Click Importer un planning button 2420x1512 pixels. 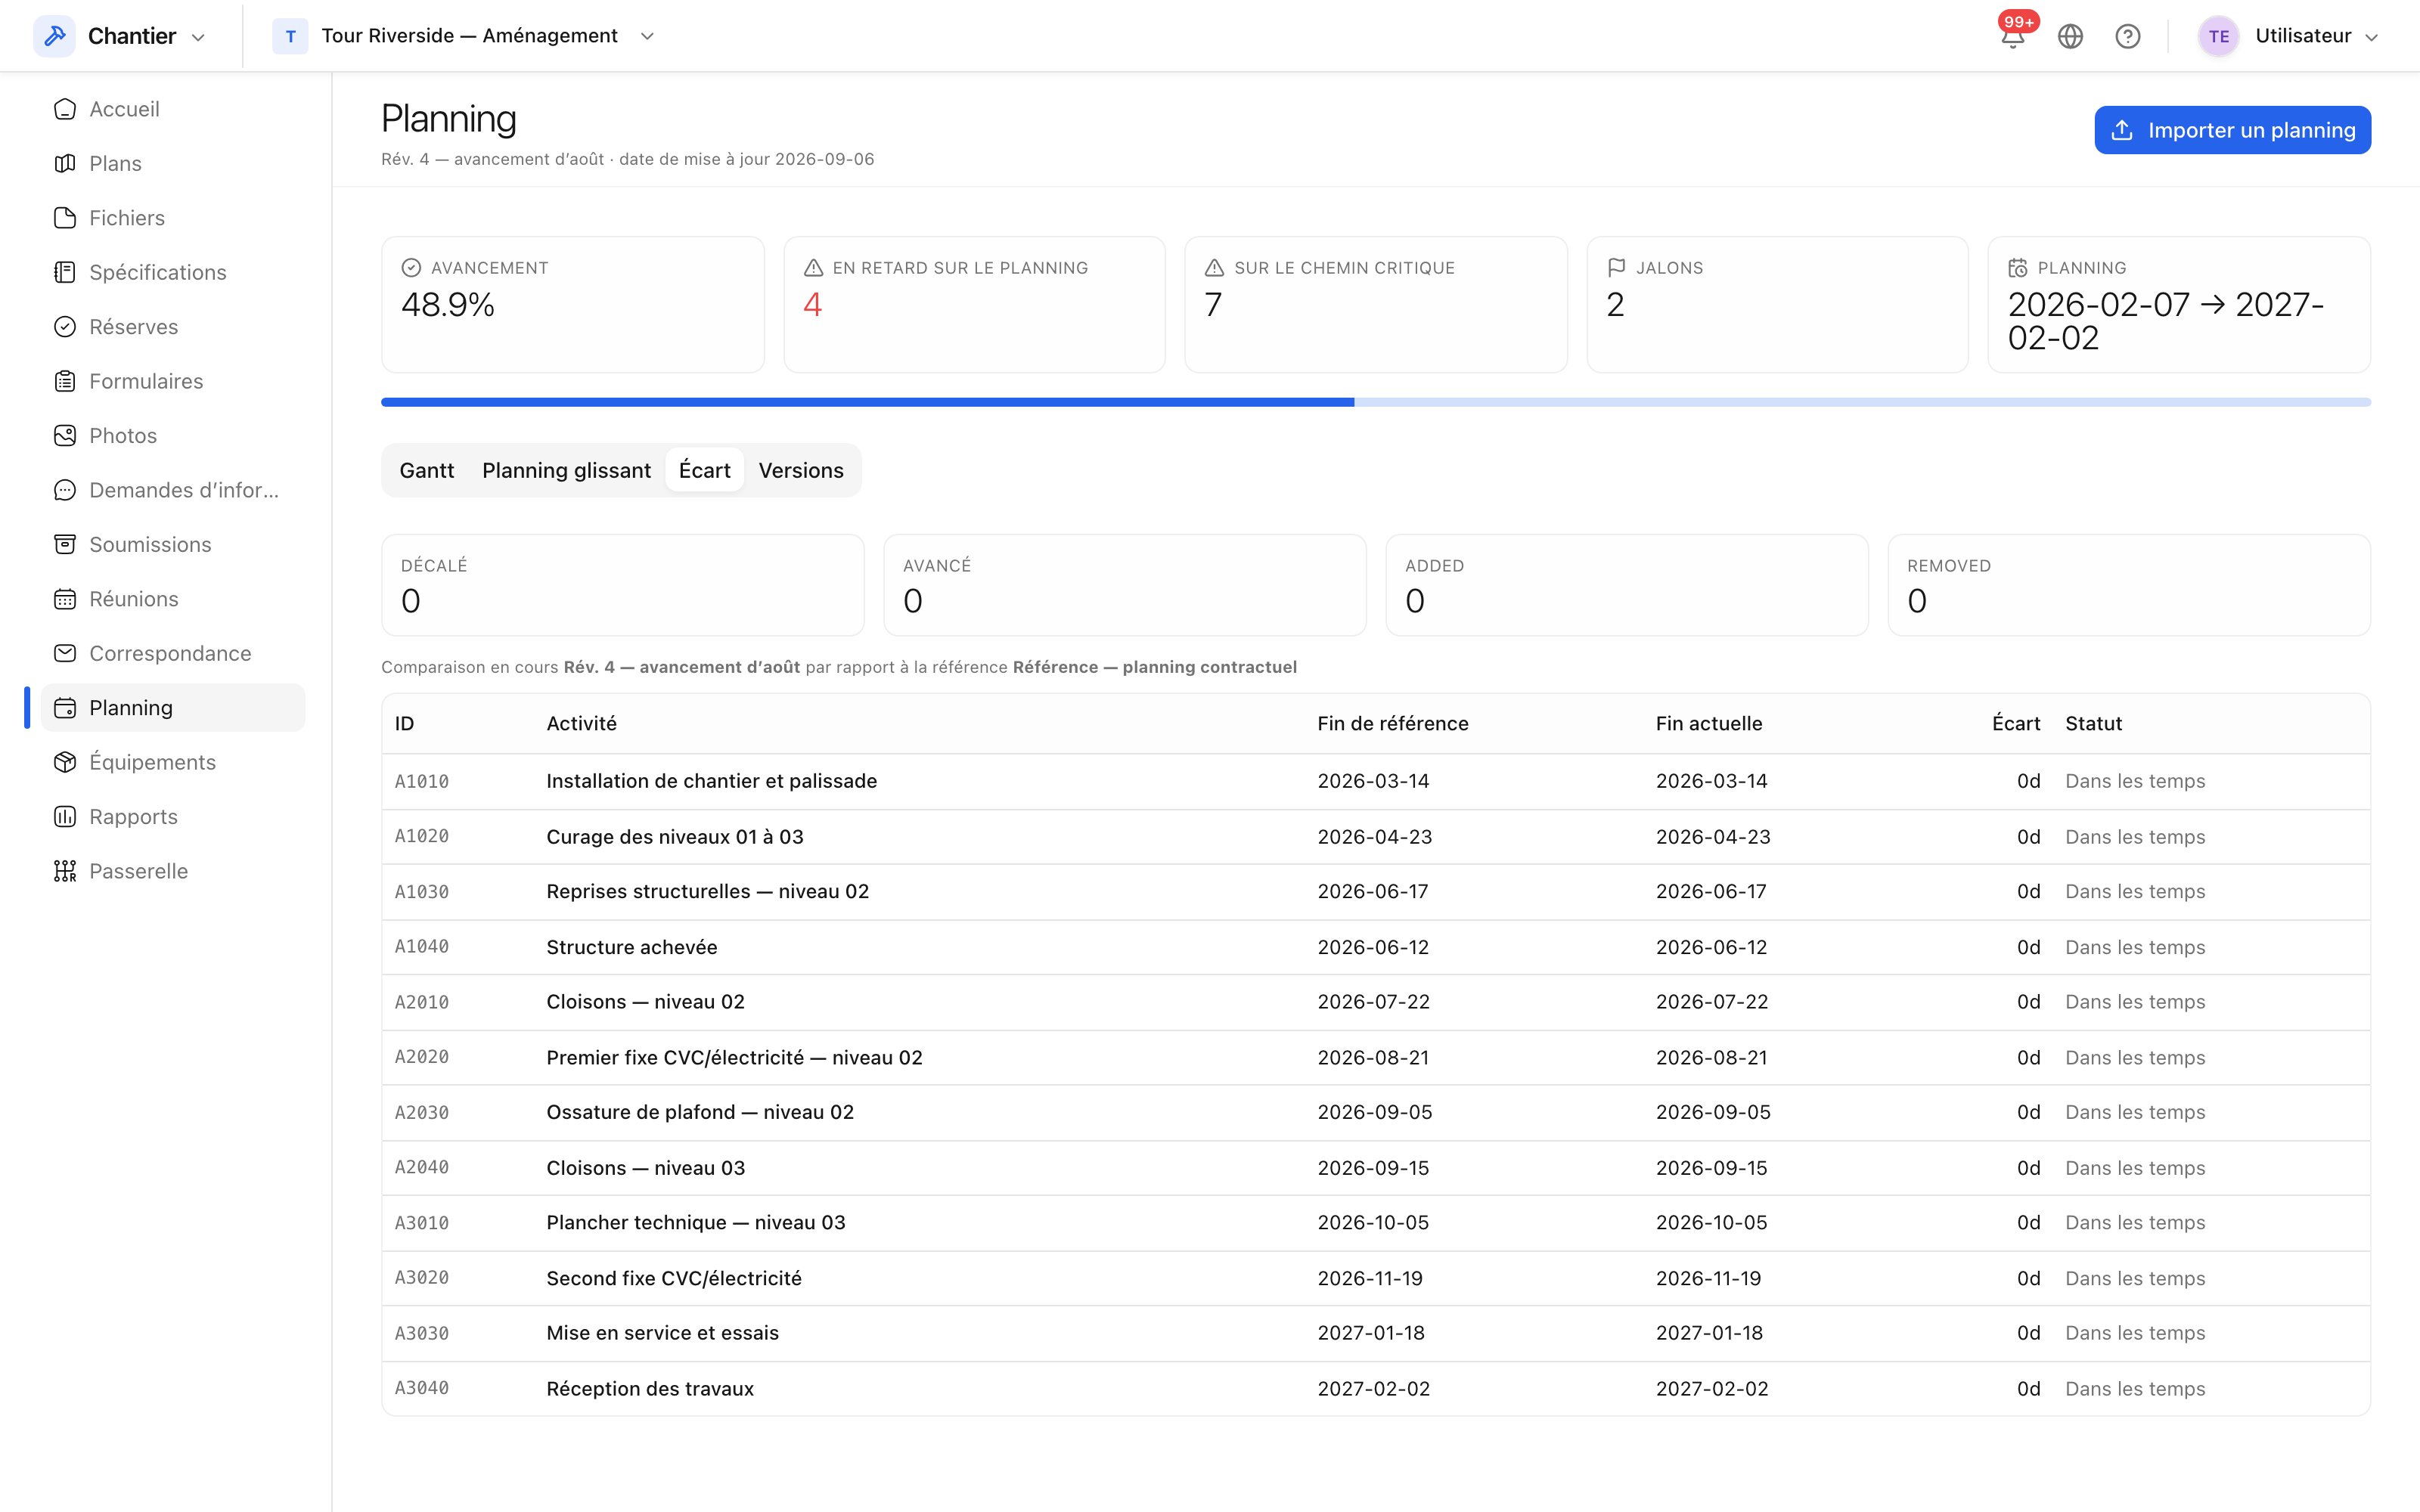click(2232, 130)
